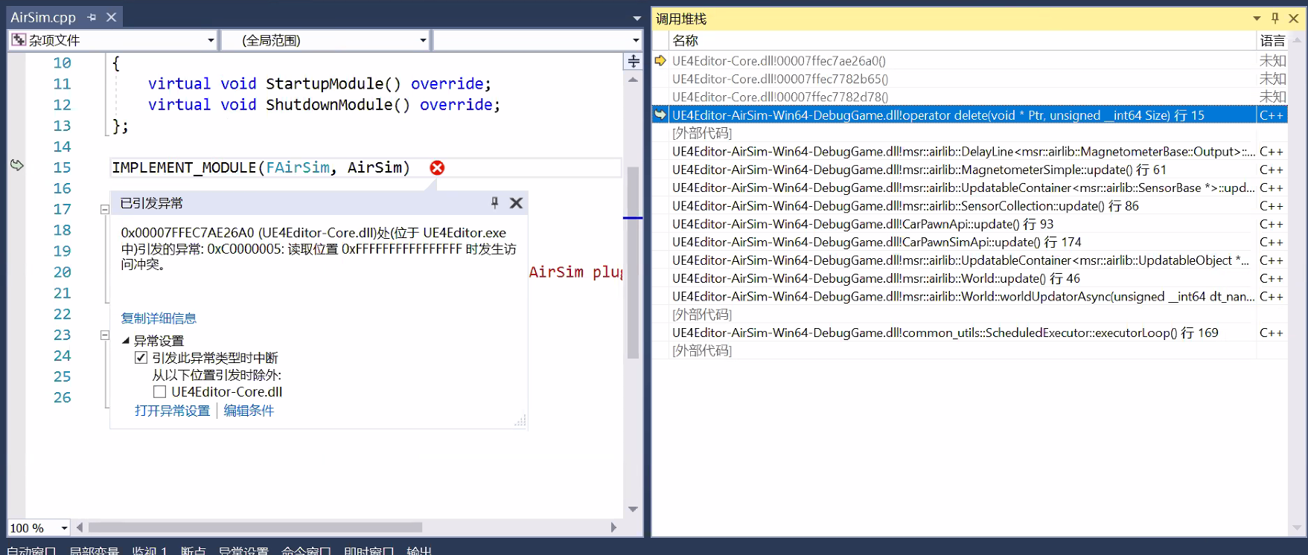Select frame UE4Editor-Core.dll!00007ffec7782d78()
This screenshot has width=1308, height=555.
point(970,97)
